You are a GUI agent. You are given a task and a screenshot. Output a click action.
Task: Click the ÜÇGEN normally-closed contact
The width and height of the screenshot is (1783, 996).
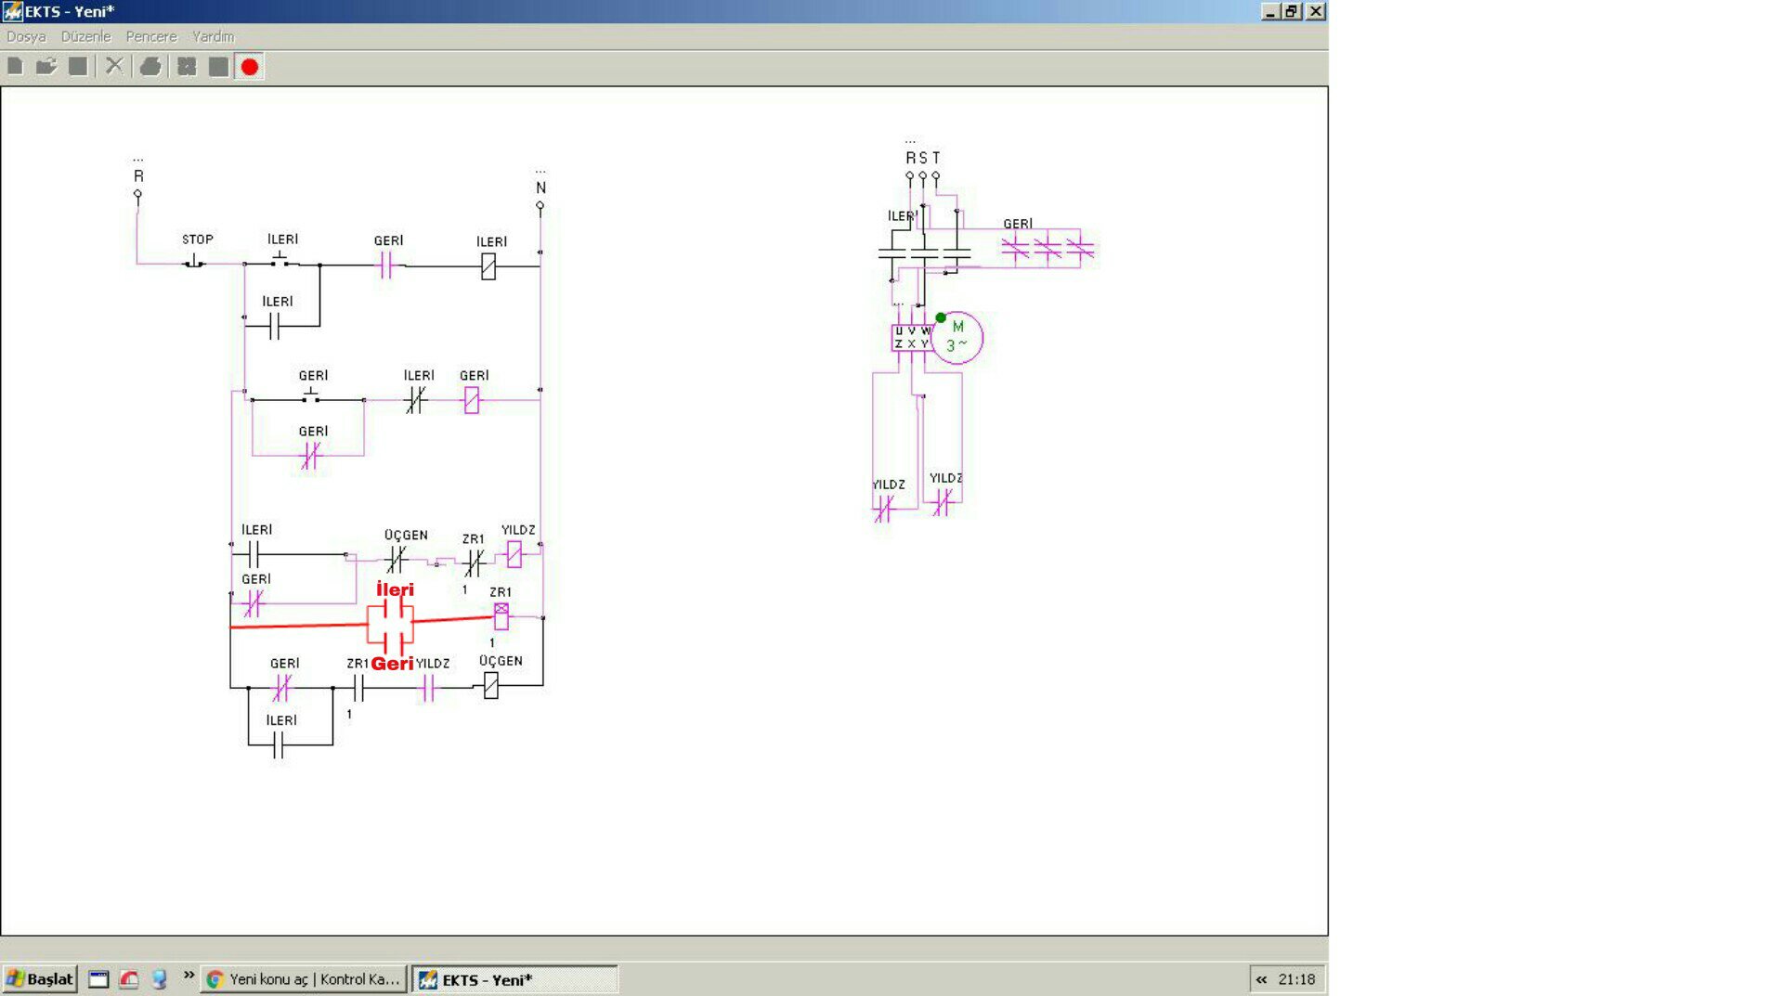397,559
